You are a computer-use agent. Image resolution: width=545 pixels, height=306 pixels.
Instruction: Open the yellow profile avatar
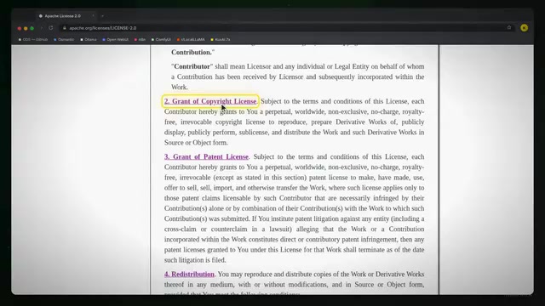point(525,28)
